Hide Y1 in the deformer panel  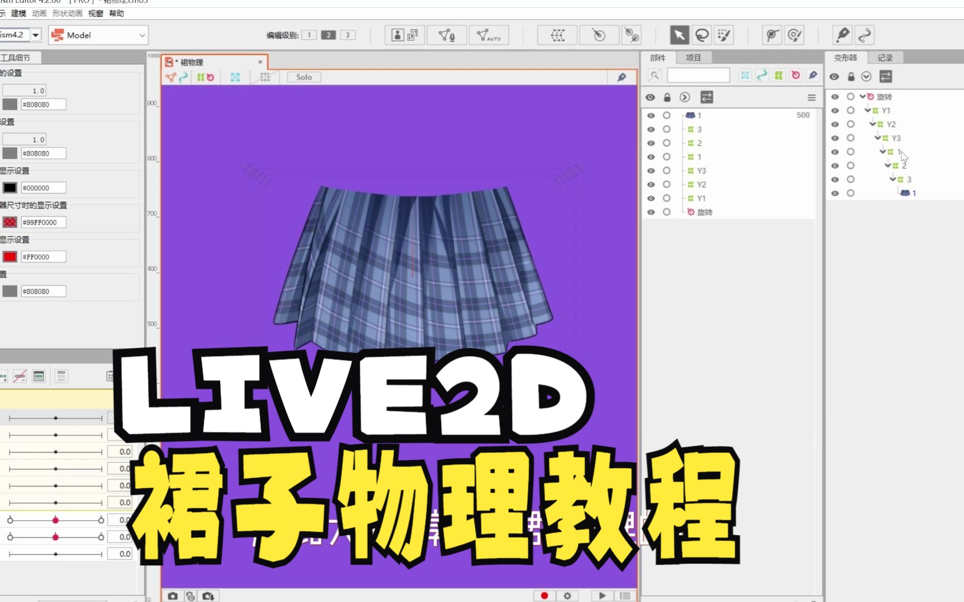[x=835, y=110]
